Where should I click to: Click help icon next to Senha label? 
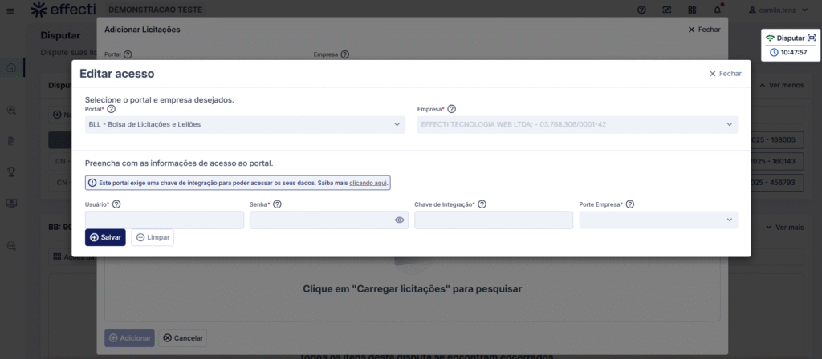277,204
